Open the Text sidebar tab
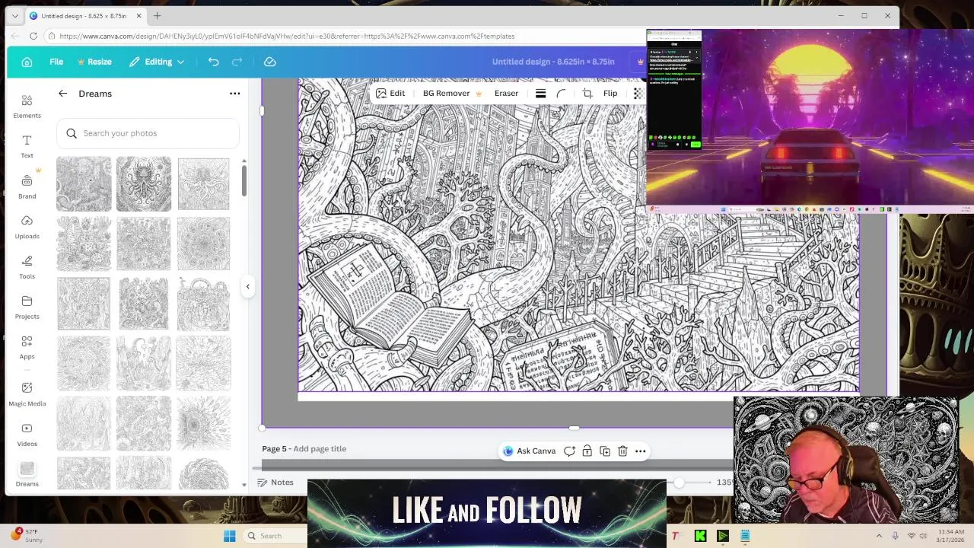 click(x=27, y=146)
